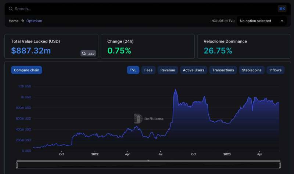Toggle the Transactions chart series
The height and width of the screenshot is (174, 294).
pos(223,70)
